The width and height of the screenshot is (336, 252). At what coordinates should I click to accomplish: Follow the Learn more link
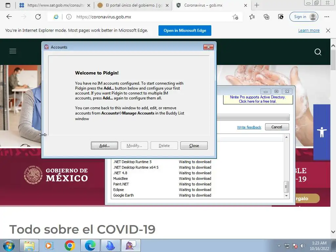(309, 31)
